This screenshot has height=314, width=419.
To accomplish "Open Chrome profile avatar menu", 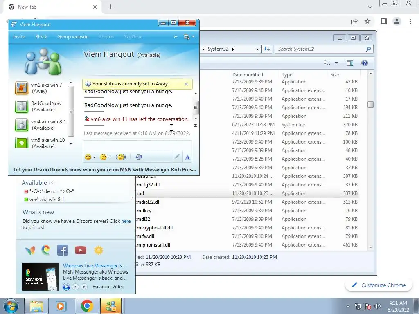I will 397,21.
